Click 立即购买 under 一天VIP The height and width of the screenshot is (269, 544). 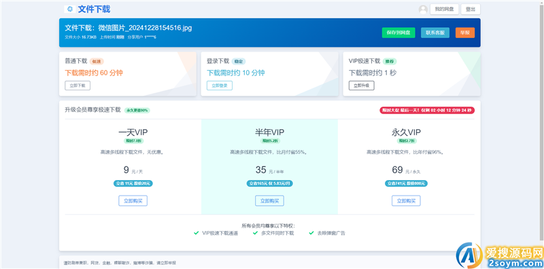point(133,200)
